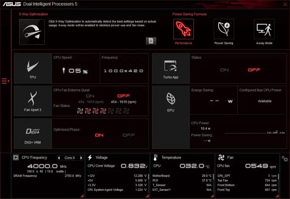Select the third fan status icon

coord(95,111)
